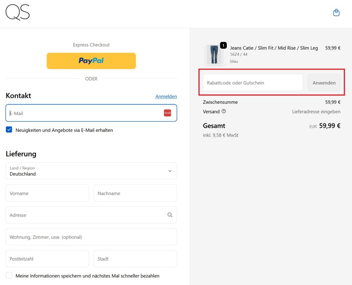Viewport: 352px width, 285px height.
Task: Focus the E-Mail input field
Action: (x=83, y=113)
